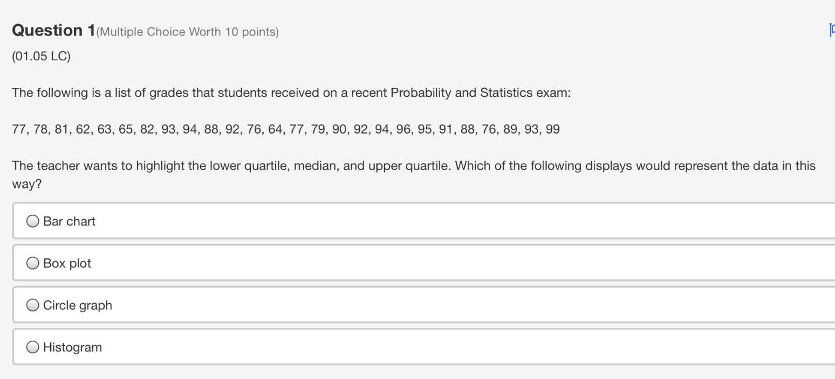Choose the Circle graph answer option
This screenshot has height=379, width=835.
(32, 305)
